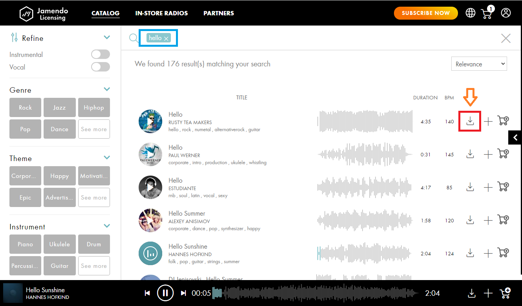
Task: See more instruments
Action: 94,266
